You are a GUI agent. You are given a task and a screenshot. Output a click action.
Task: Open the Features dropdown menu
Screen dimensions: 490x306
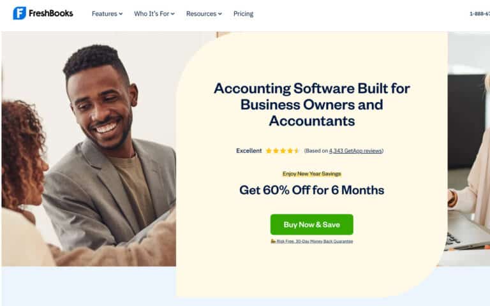107,14
